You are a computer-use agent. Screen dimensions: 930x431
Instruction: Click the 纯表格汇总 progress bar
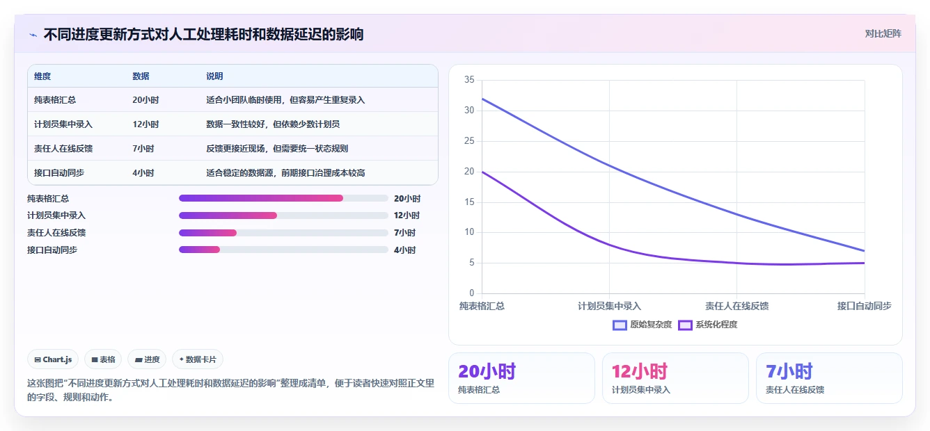[283, 198]
